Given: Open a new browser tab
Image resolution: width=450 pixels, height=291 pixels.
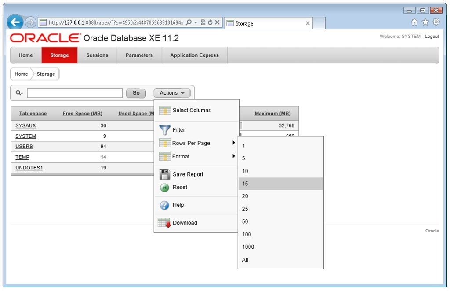Looking at the screenshot, I should (x=319, y=23).
